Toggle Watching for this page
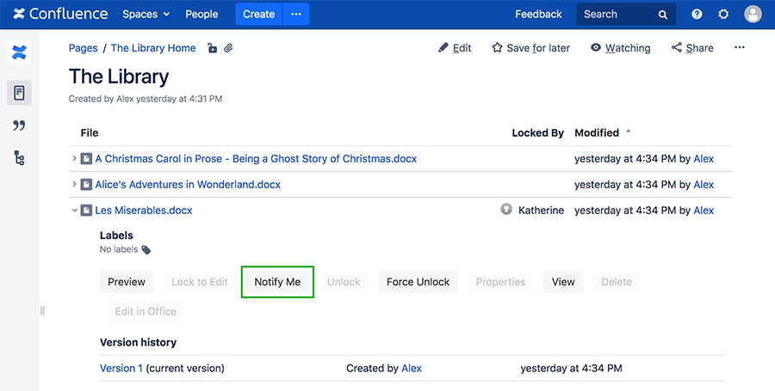Image resolution: width=775 pixels, height=391 pixels. click(x=621, y=48)
